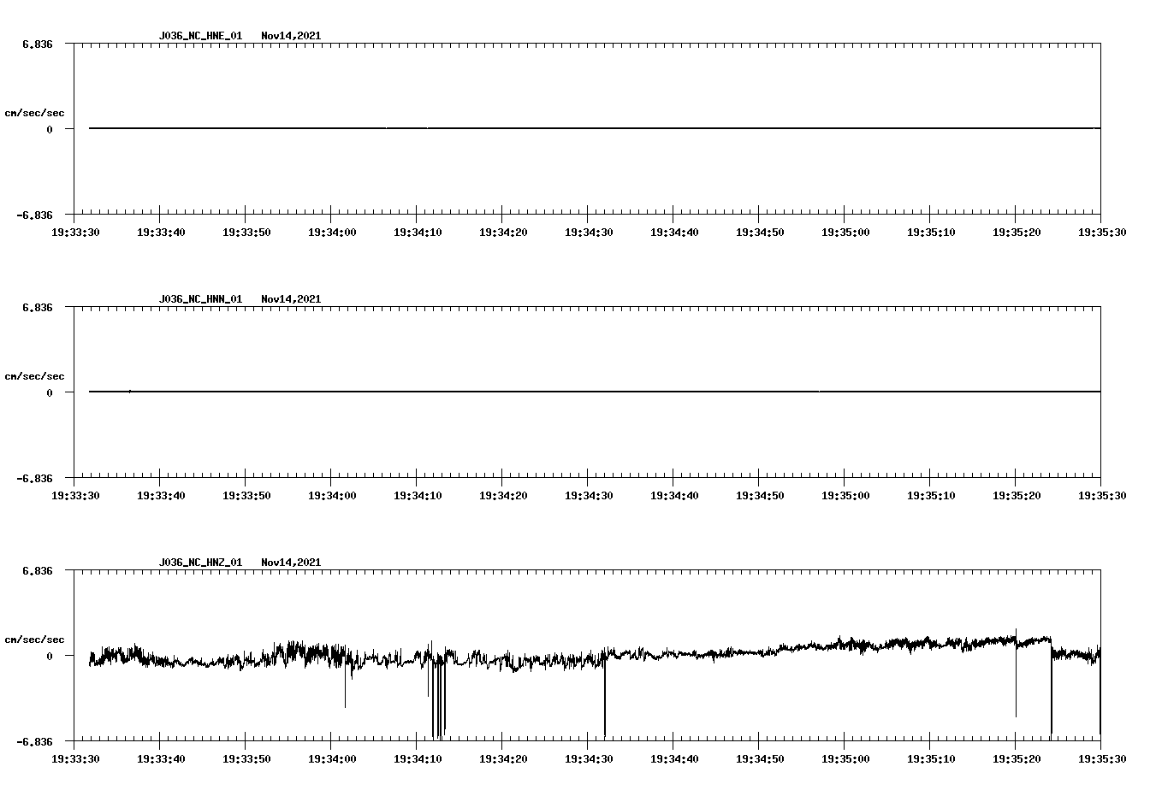Click the -6.836 lower limit on the HNE axis
The width and height of the screenshot is (1162, 790).
(x=35, y=215)
